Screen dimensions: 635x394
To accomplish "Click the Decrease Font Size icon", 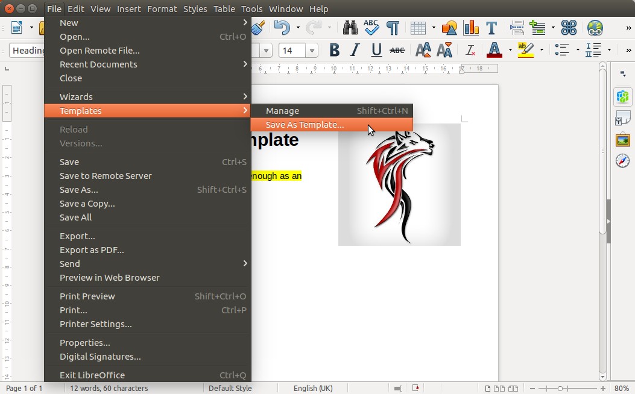I will point(444,50).
